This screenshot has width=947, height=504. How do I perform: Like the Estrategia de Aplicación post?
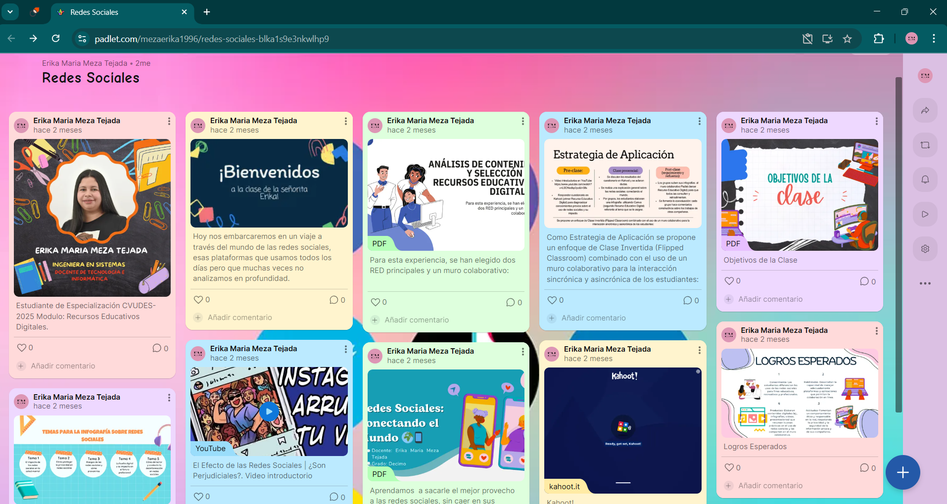(552, 300)
